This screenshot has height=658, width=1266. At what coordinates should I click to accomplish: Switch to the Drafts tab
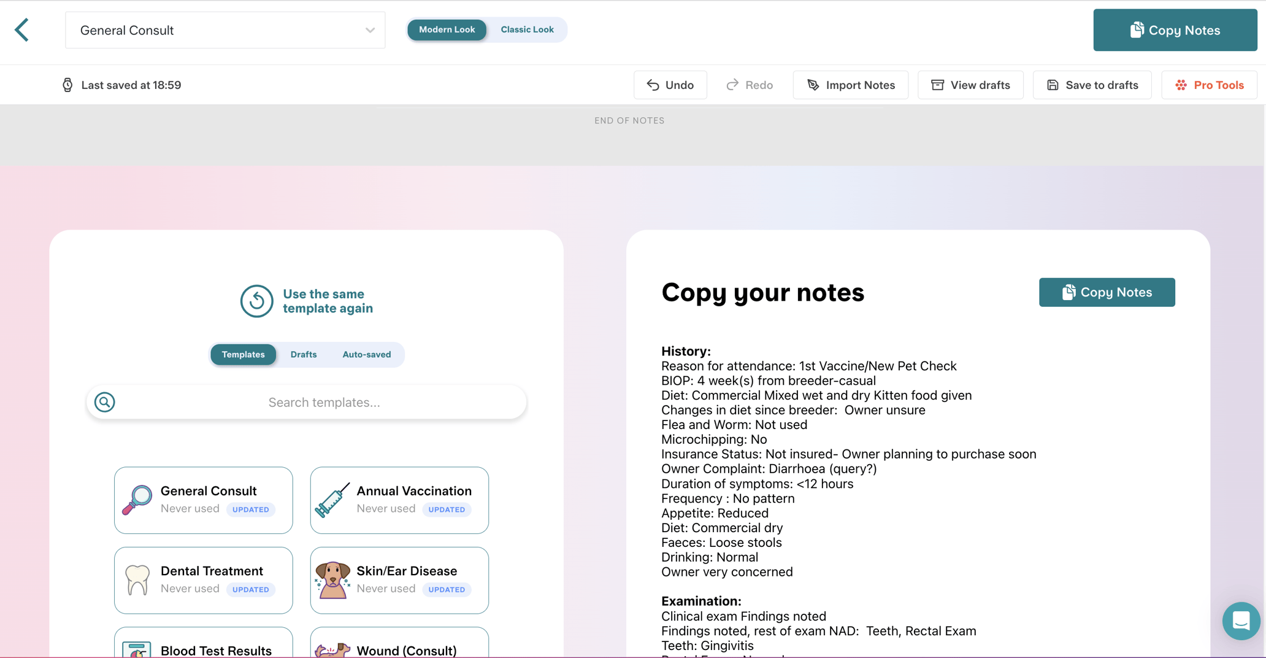(304, 354)
